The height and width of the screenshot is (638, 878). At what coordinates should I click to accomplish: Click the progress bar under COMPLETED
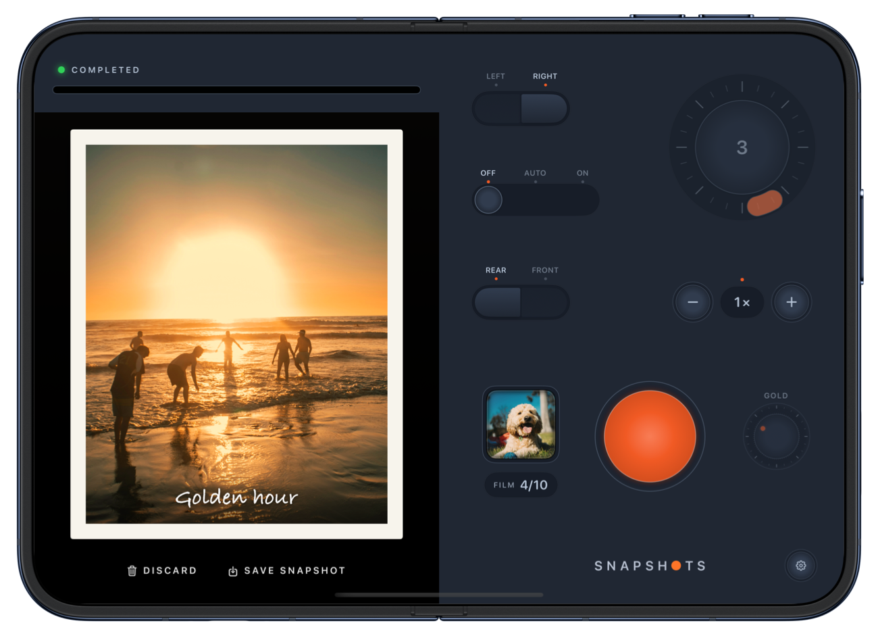pos(236,89)
